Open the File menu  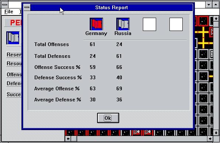tap(9, 11)
